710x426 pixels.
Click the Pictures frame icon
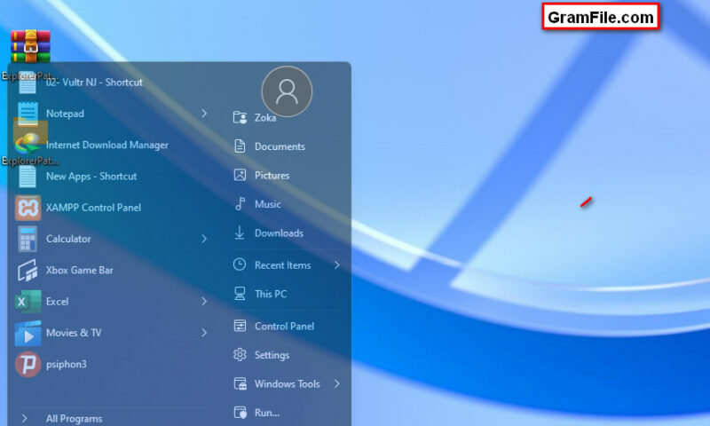pos(240,175)
